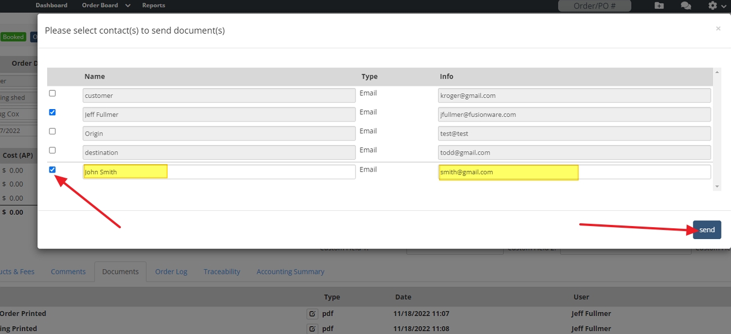Open the Accounting Summary tab

(x=290, y=271)
